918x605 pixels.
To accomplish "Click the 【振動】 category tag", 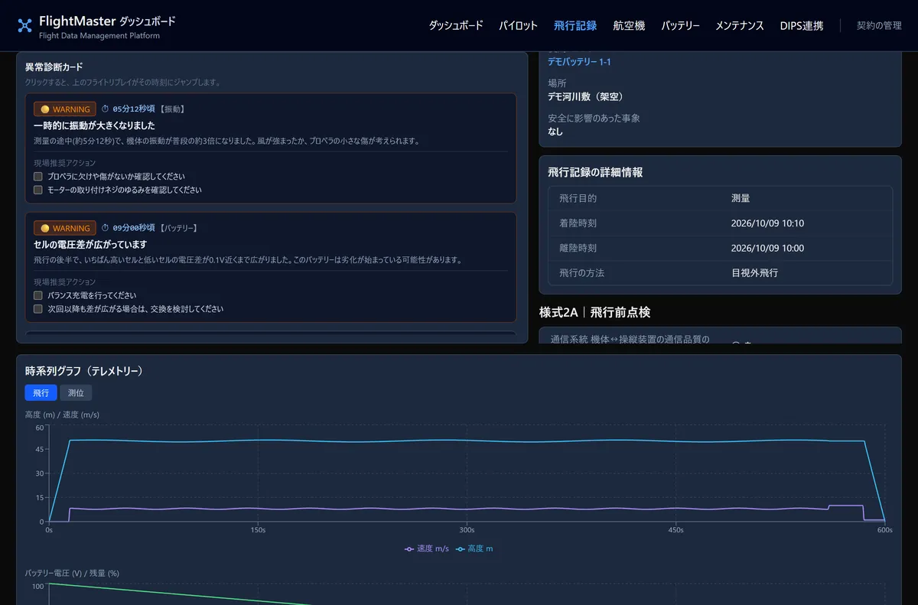I will point(171,109).
